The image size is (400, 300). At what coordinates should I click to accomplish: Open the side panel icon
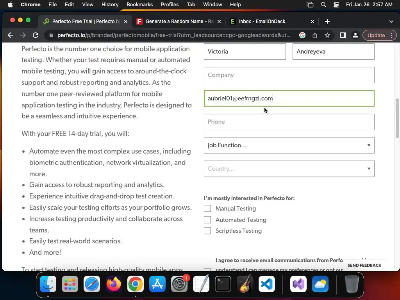click(343, 35)
